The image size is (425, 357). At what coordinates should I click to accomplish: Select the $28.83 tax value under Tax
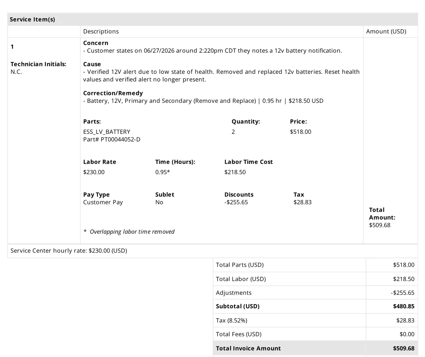point(302,203)
